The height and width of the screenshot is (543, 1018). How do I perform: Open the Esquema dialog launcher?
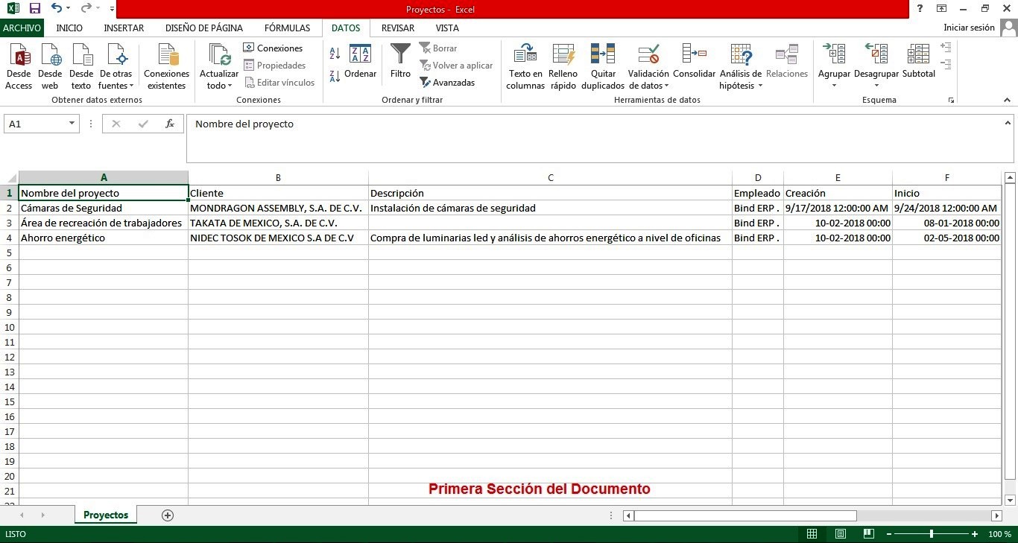pyautogui.click(x=951, y=100)
